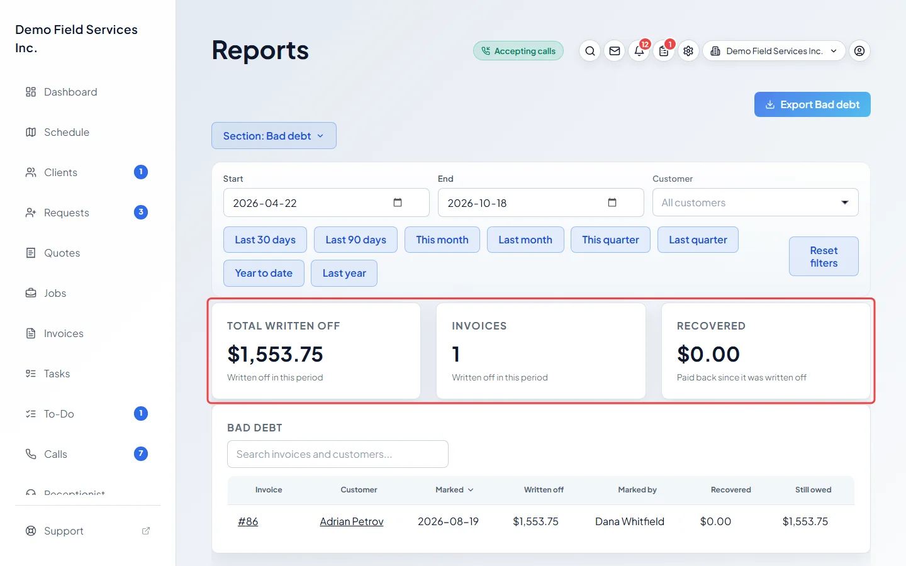
Task: Toggle the Accepting calls status pill
Action: tap(518, 51)
